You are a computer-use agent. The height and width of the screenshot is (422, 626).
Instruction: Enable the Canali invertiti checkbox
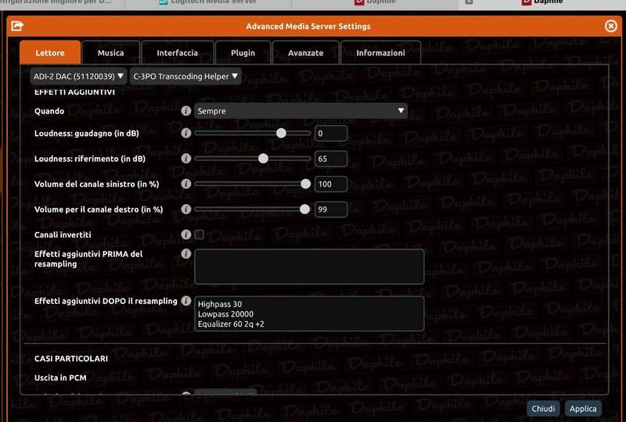(200, 234)
